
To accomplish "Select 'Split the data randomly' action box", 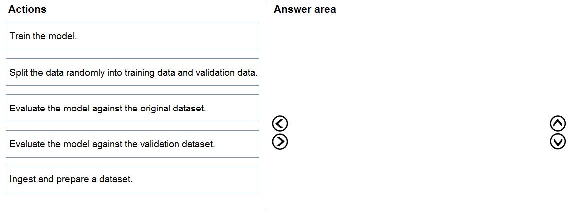I will [x=132, y=72].
